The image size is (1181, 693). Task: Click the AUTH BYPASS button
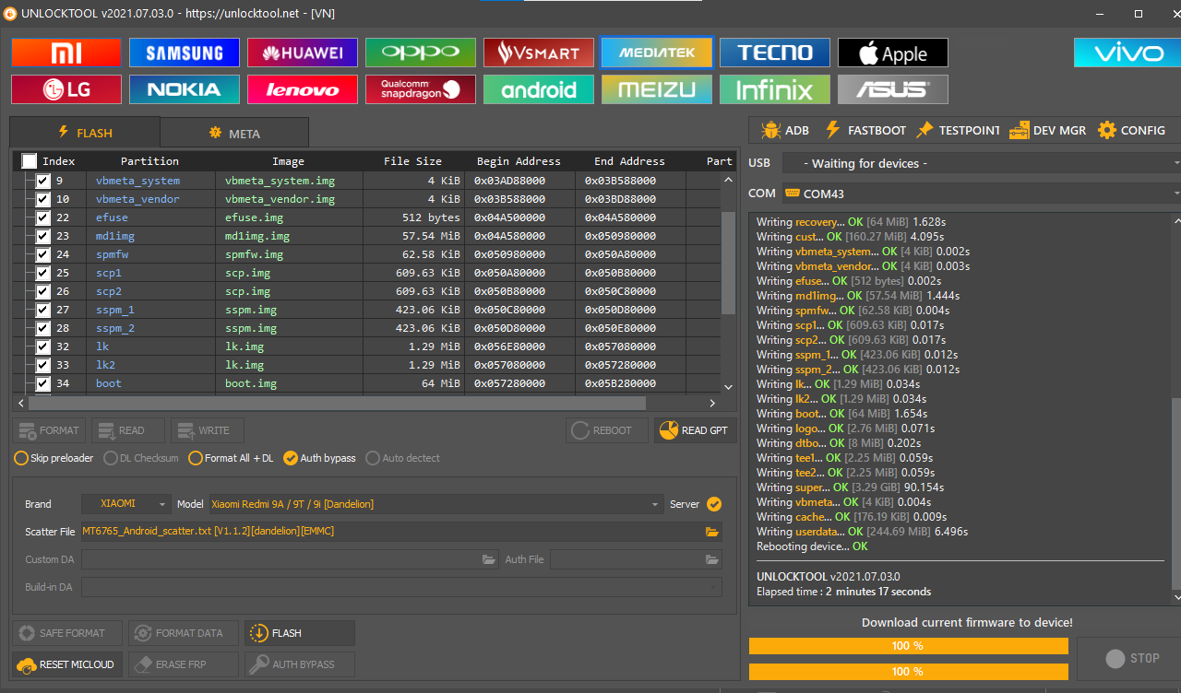click(x=300, y=664)
